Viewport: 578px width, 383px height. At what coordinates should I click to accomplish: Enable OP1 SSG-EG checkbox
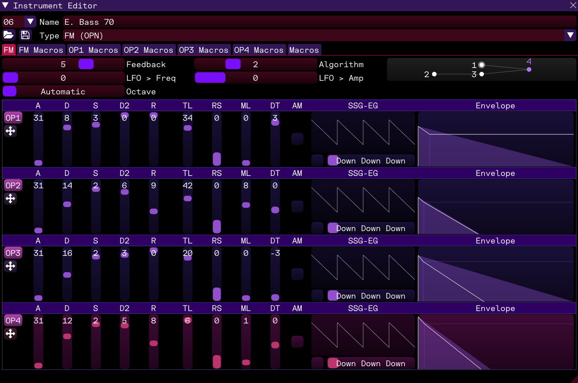click(x=317, y=160)
